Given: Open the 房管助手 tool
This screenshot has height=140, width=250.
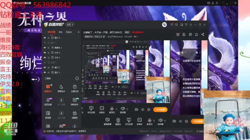Looking at the screenshot, I should pyautogui.click(x=61, y=89).
